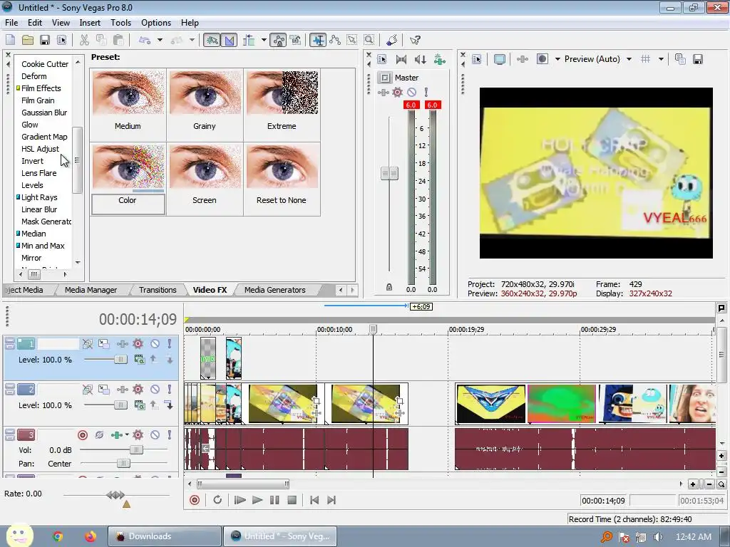The image size is (730, 547).
Task: Adjust audio track 3 Vol slider
Action: point(136,450)
